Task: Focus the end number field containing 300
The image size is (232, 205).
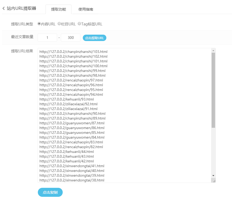Action: coord(71,38)
